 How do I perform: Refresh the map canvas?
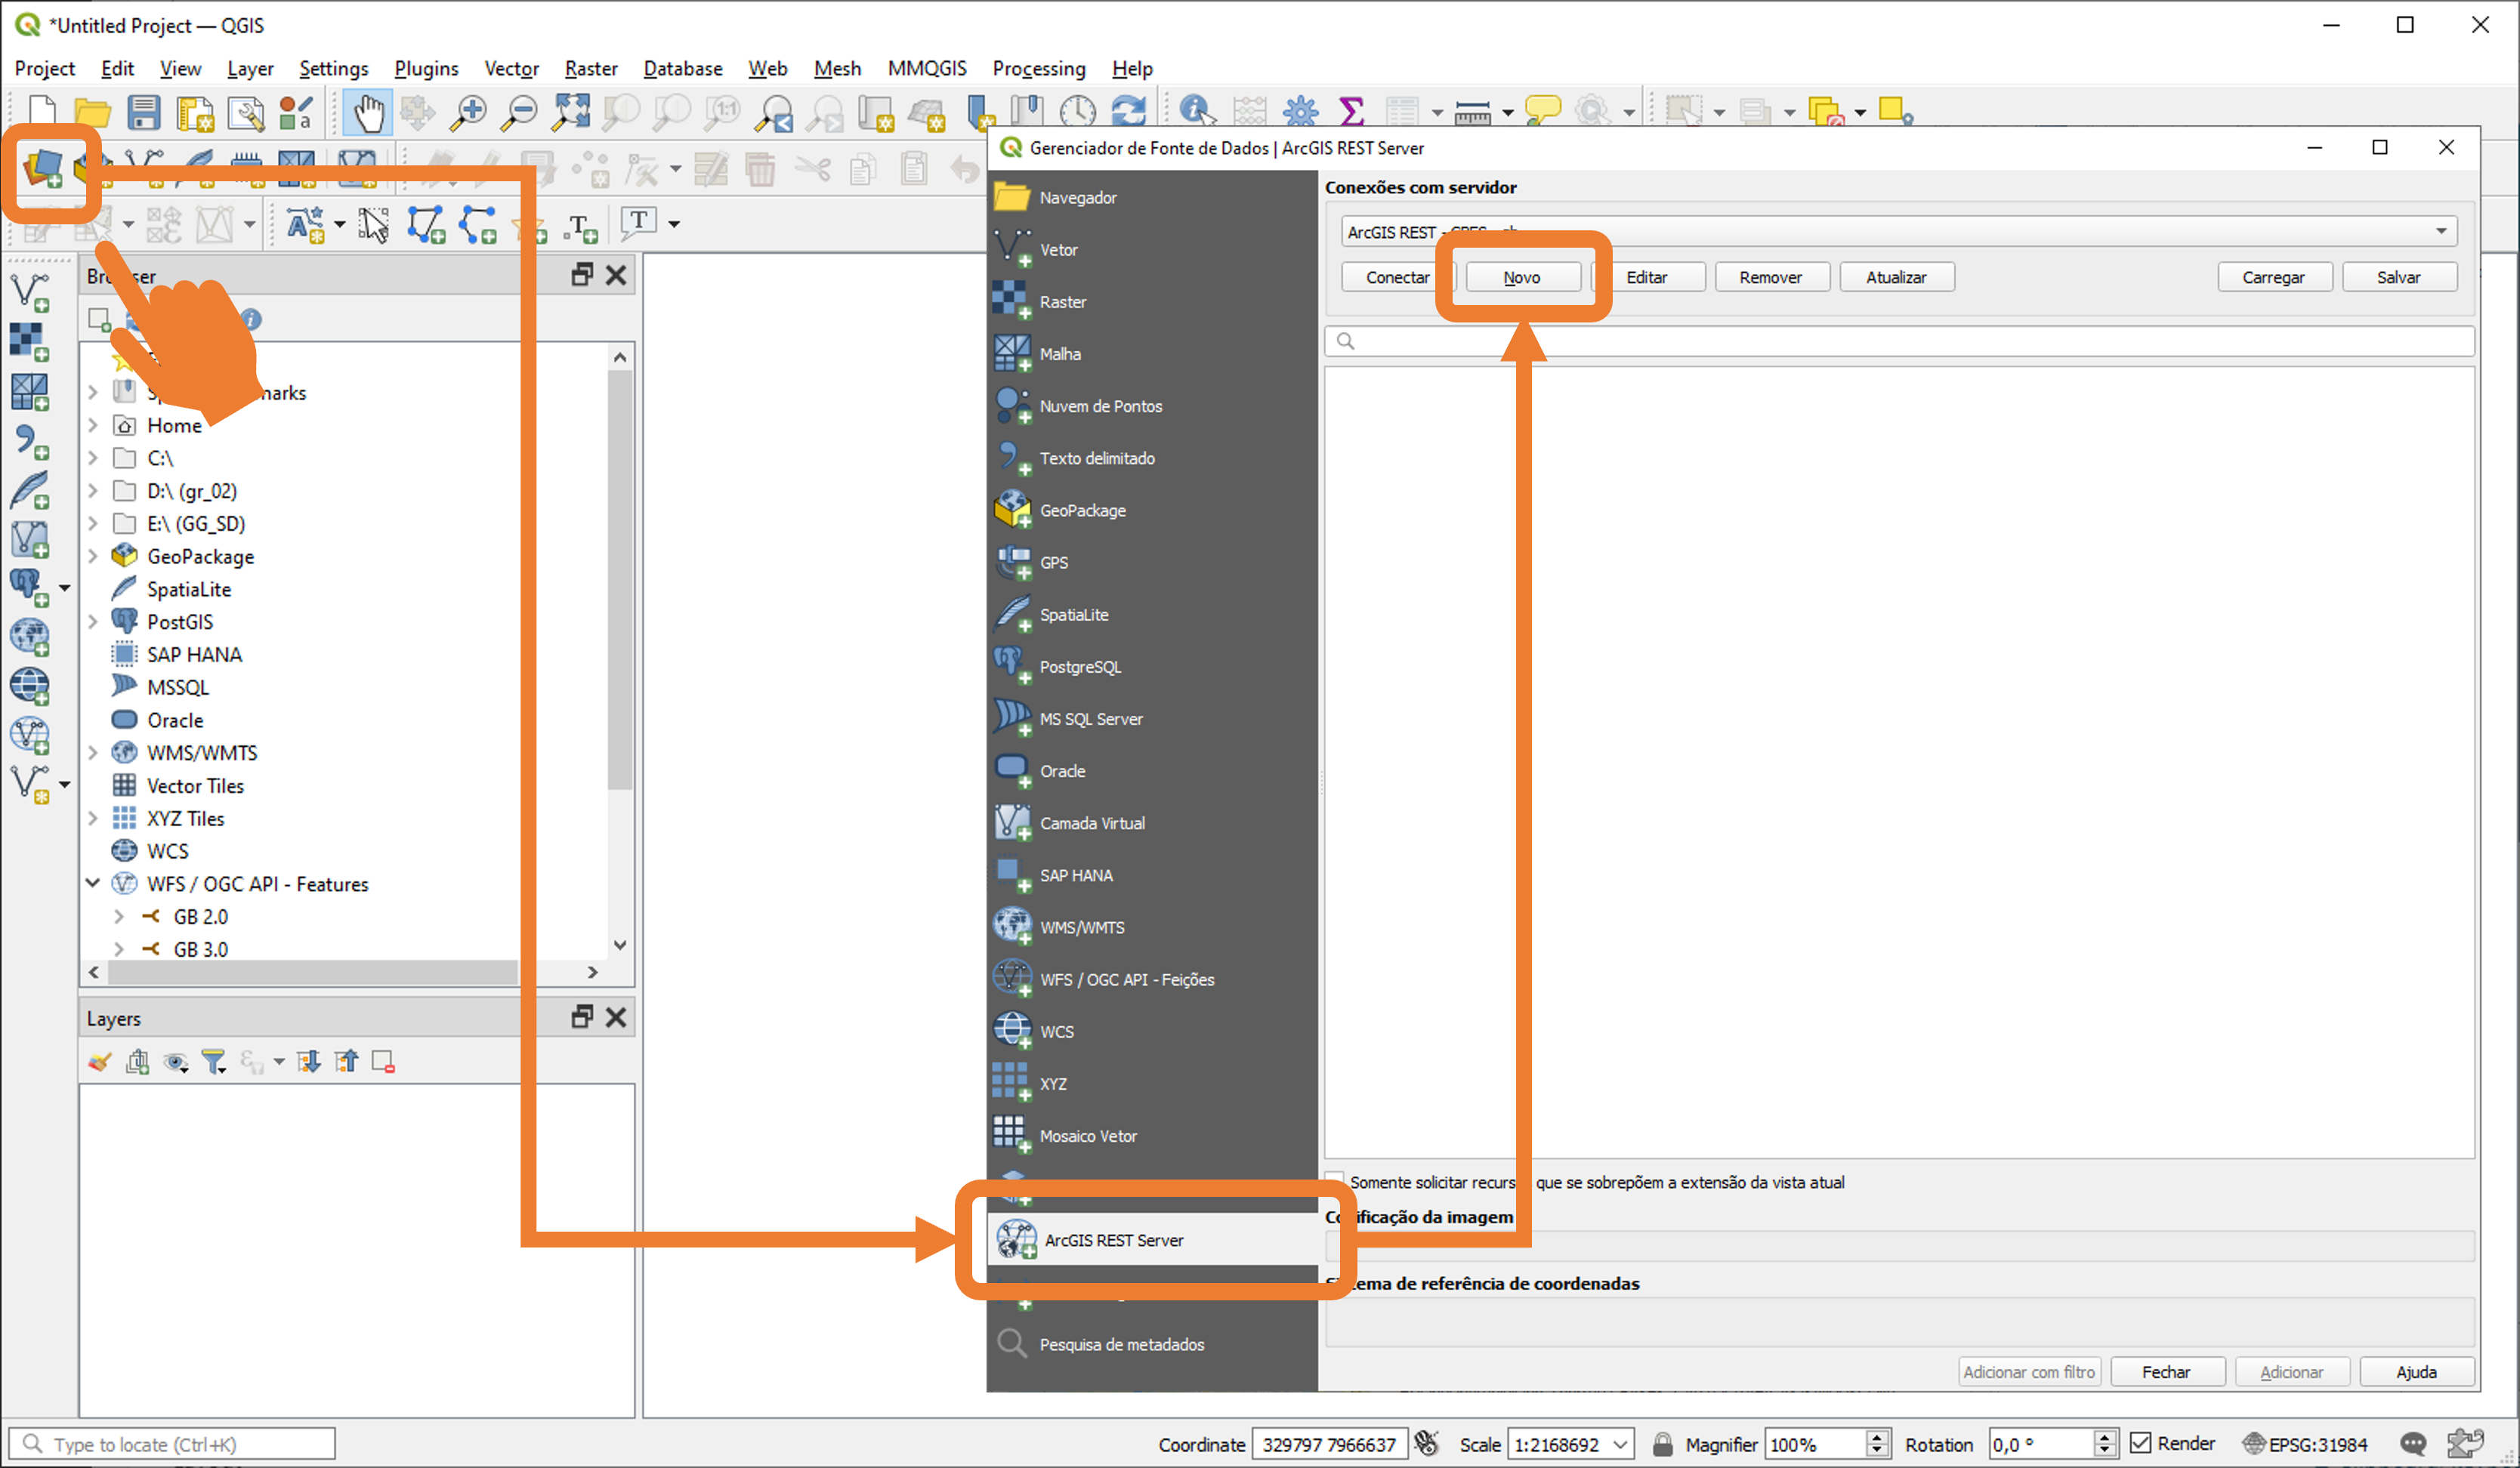click(1129, 112)
